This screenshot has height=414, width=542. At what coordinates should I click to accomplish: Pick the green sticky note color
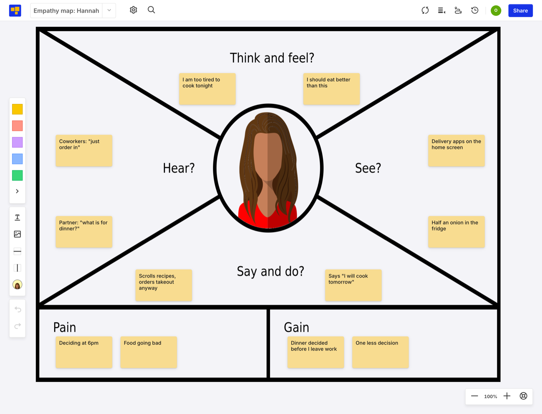(17, 175)
